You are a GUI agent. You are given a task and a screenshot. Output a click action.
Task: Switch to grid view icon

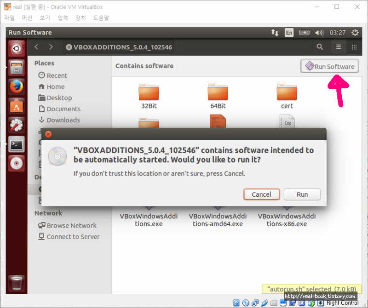[x=354, y=47]
